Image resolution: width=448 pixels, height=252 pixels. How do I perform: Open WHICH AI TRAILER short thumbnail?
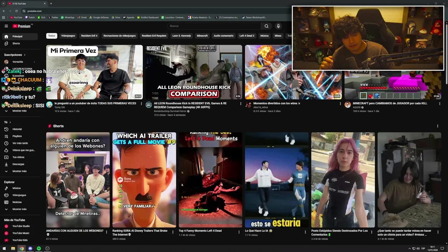[x=144, y=180]
